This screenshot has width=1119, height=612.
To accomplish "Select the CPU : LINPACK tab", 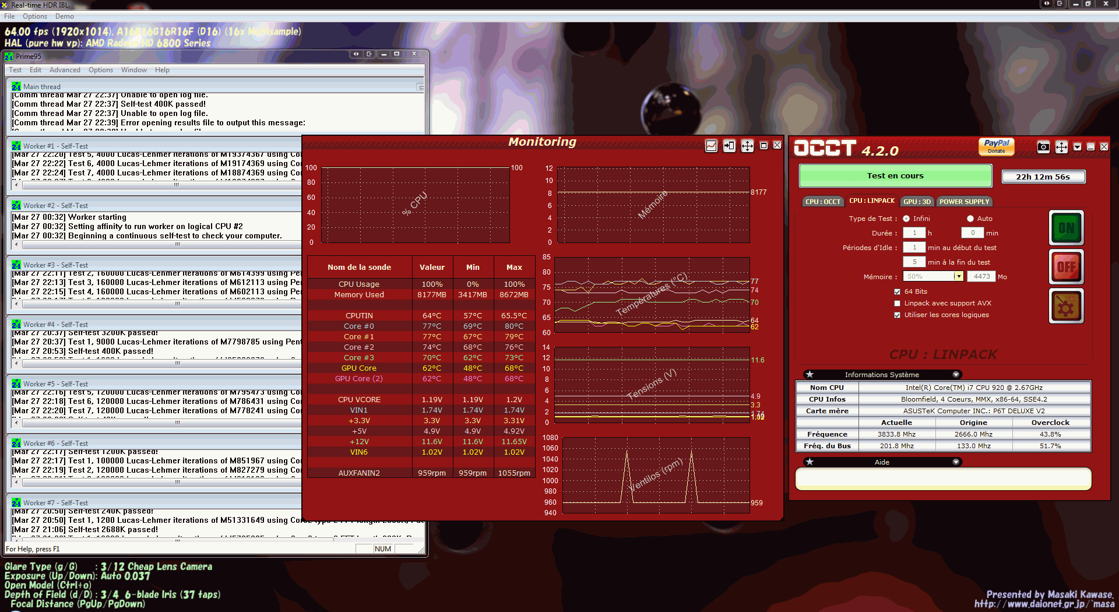I will click(x=871, y=201).
